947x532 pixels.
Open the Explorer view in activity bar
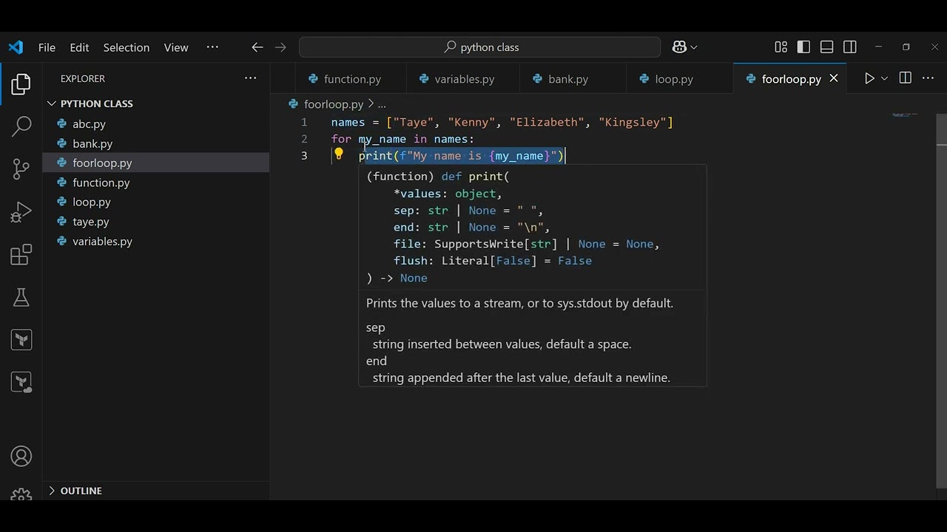21,83
